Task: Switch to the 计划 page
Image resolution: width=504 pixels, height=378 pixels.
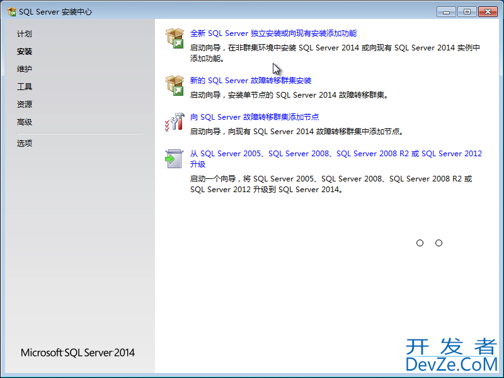Action: click(x=25, y=34)
